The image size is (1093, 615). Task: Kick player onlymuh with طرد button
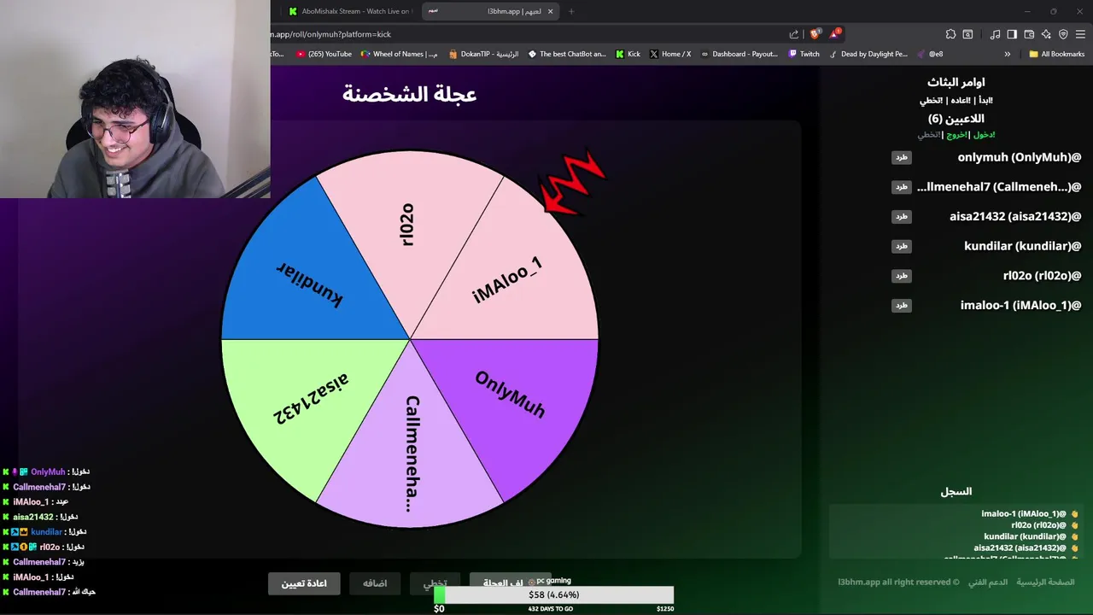[x=902, y=157]
